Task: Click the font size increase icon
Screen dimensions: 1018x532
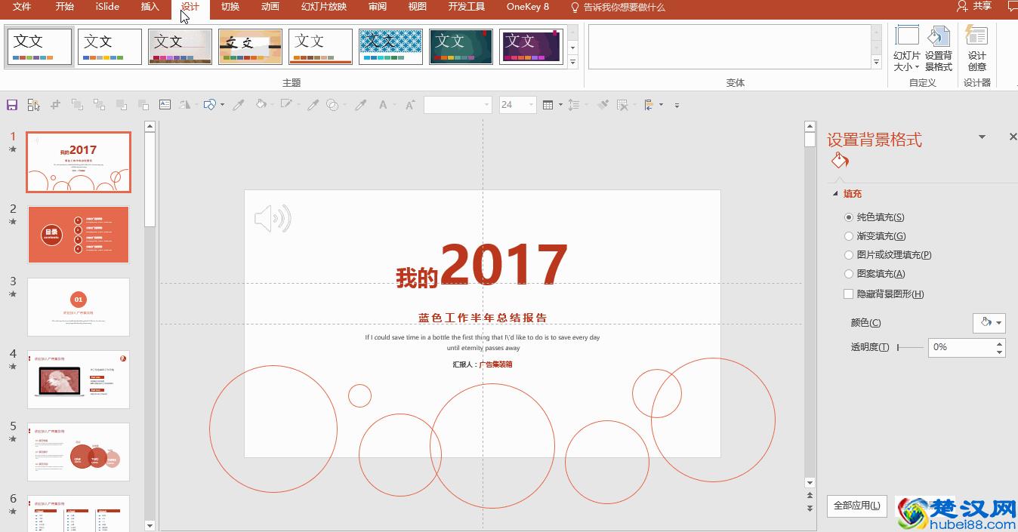Action: tap(411, 104)
